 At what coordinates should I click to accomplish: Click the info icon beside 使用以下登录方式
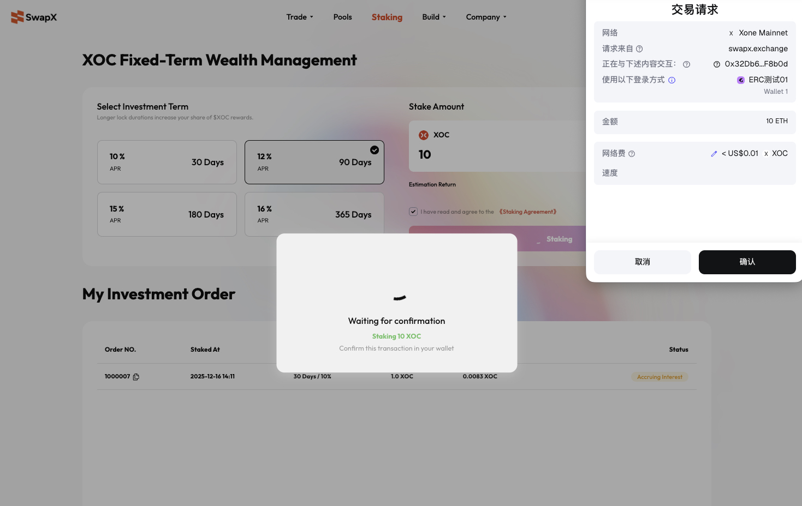[x=672, y=80]
